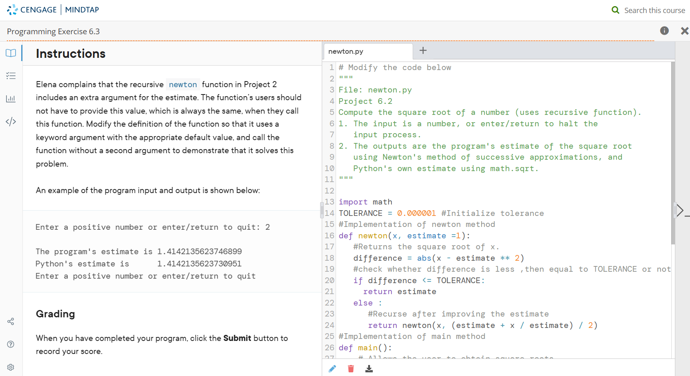Click sample output 'The program's estimate is' line
This screenshot has height=376, width=690.
pos(139,251)
